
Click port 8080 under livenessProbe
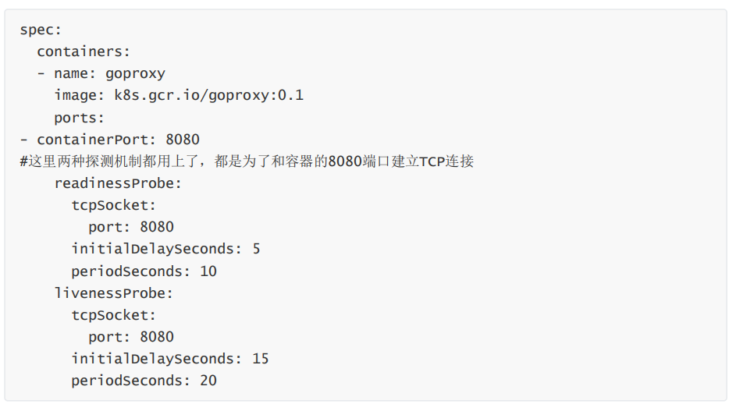[131, 337]
